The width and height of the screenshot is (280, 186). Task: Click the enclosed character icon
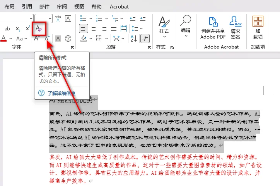68,39
